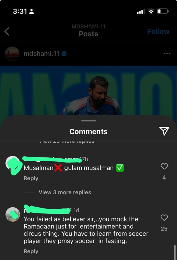
Task: Reply to the 'Musalman' comment
Action: click(31, 178)
